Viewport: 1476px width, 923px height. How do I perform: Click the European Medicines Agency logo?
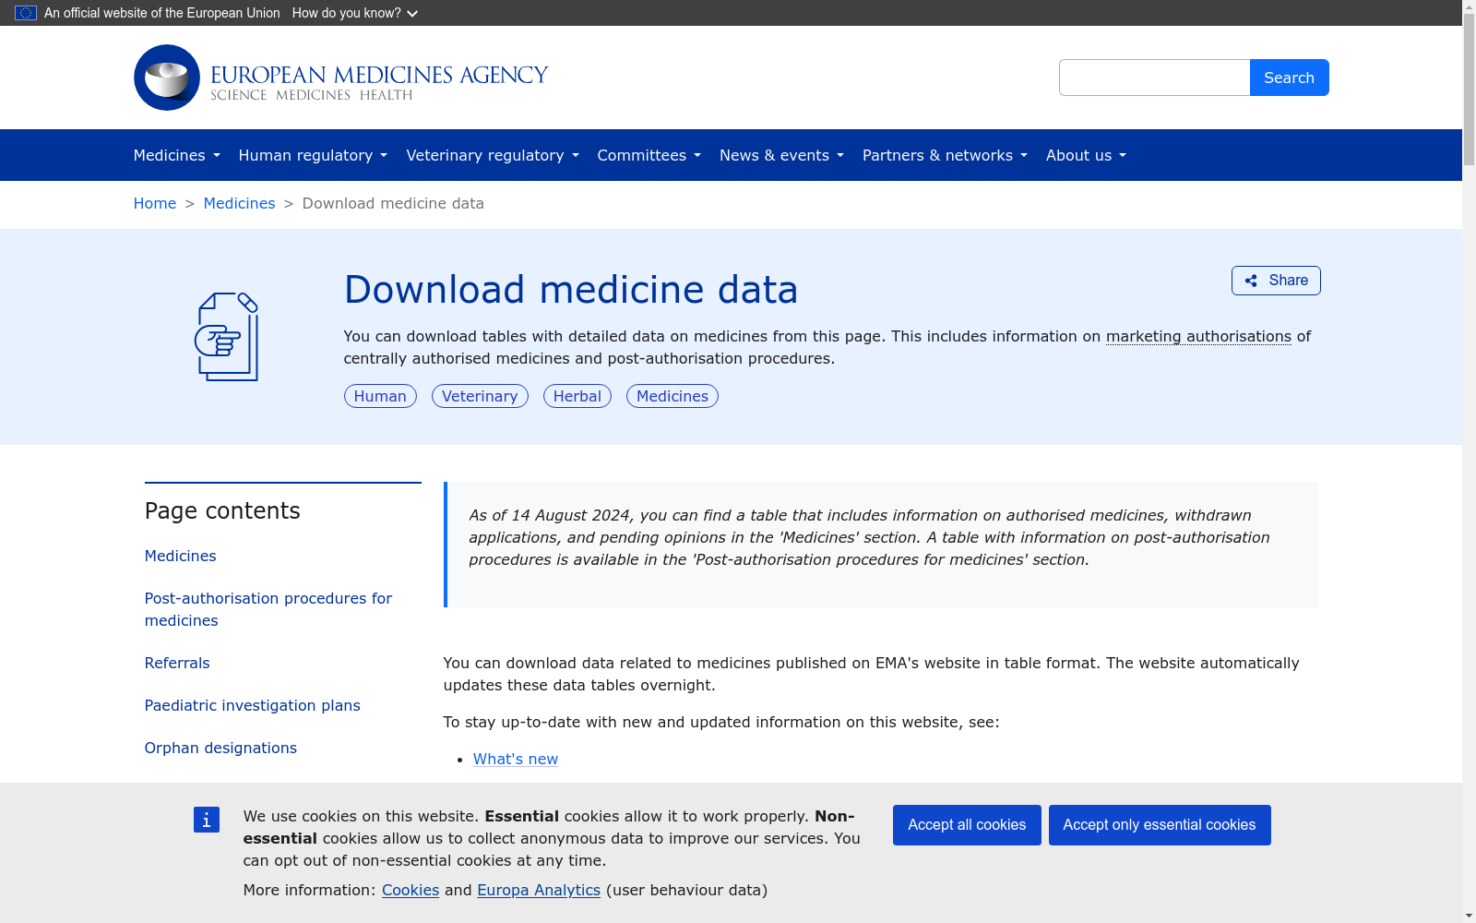pos(340,78)
